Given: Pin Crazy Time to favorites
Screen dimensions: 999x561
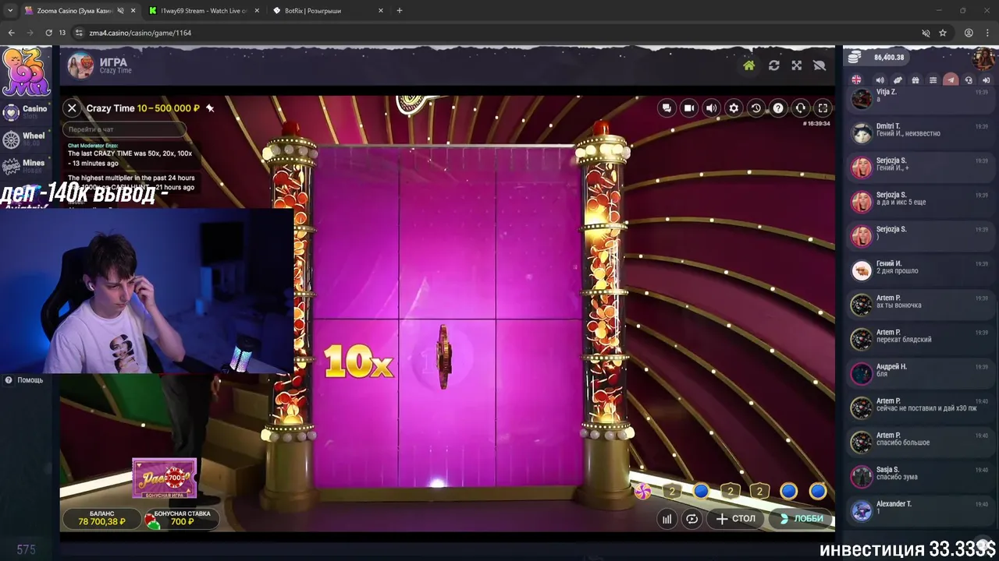Looking at the screenshot, I should [210, 108].
